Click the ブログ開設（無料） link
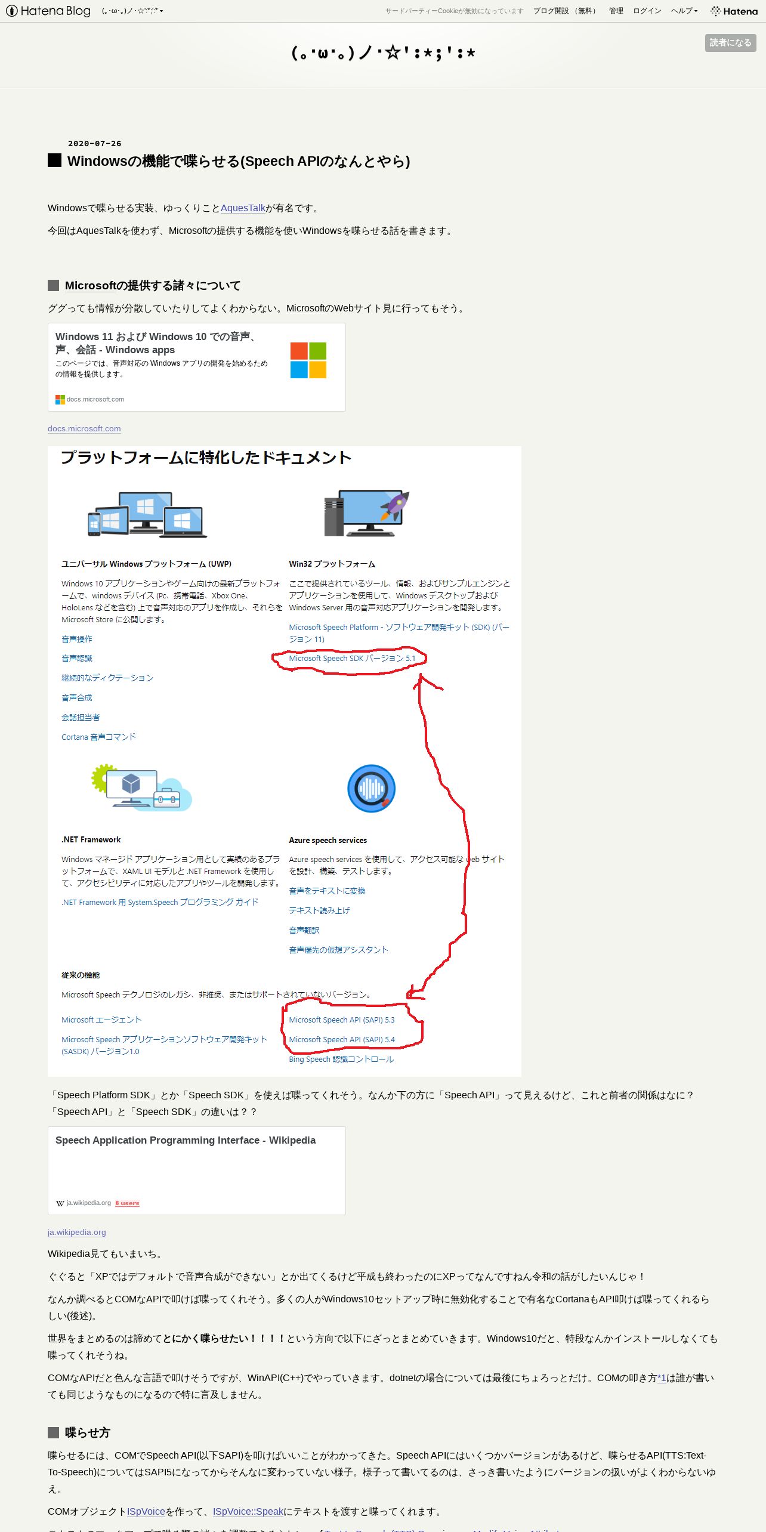The width and height of the screenshot is (766, 1532). [566, 11]
